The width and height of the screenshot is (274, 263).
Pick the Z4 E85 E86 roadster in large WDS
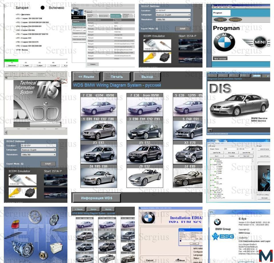coord(99,176)
